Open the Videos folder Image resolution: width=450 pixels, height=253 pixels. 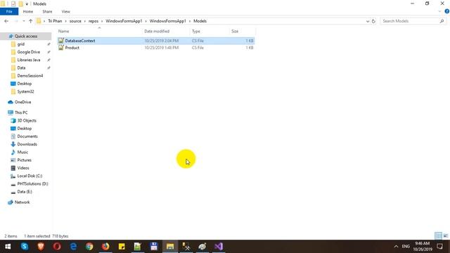pos(23,168)
